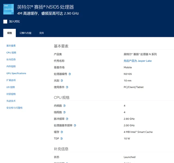Click help icon next to 缓存
Viewport: 174px width, 163px height.
62,132
